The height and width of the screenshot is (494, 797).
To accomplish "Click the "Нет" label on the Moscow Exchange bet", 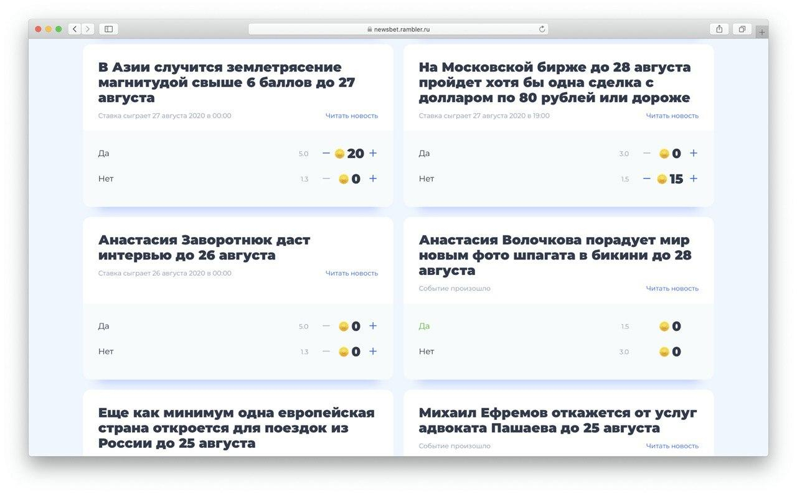I will (x=427, y=179).
